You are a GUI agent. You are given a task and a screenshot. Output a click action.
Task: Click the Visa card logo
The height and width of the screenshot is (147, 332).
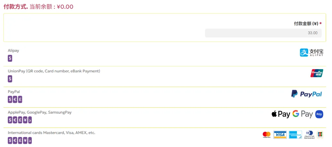280,135
